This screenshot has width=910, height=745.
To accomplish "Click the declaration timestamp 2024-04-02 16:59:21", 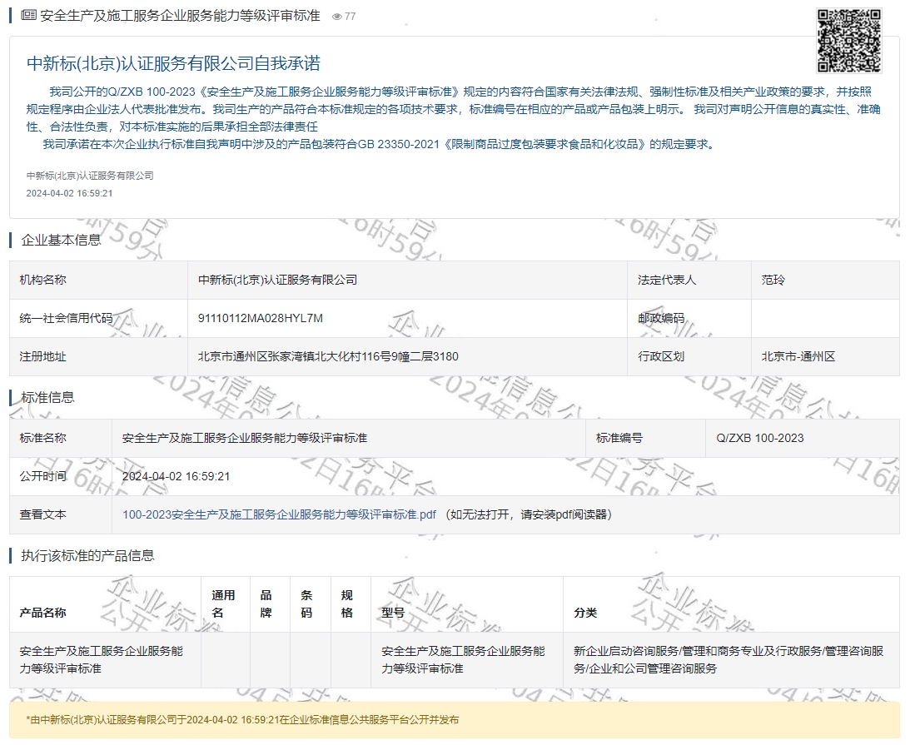I will point(70,193).
